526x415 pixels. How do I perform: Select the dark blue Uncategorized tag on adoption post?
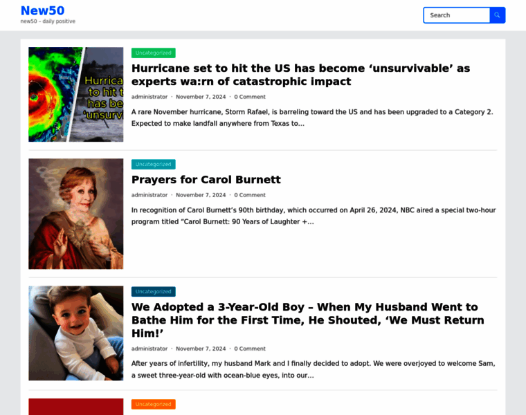[154, 292]
